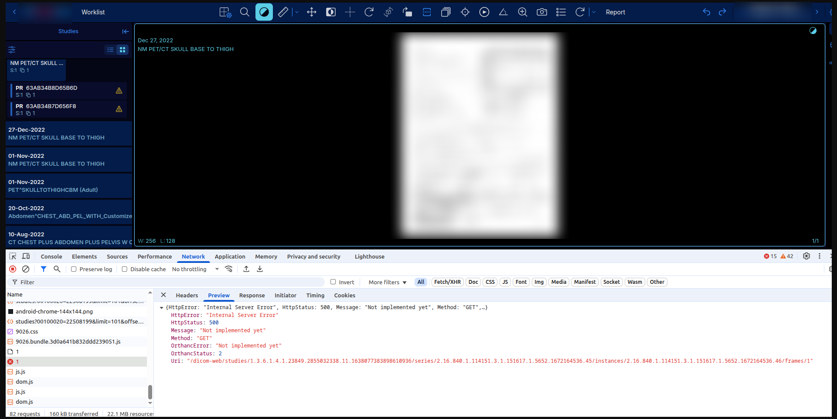This screenshot has width=837, height=419.
Task: Open 20-Oct-2022 Abdomen study
Action: [69, 212]
